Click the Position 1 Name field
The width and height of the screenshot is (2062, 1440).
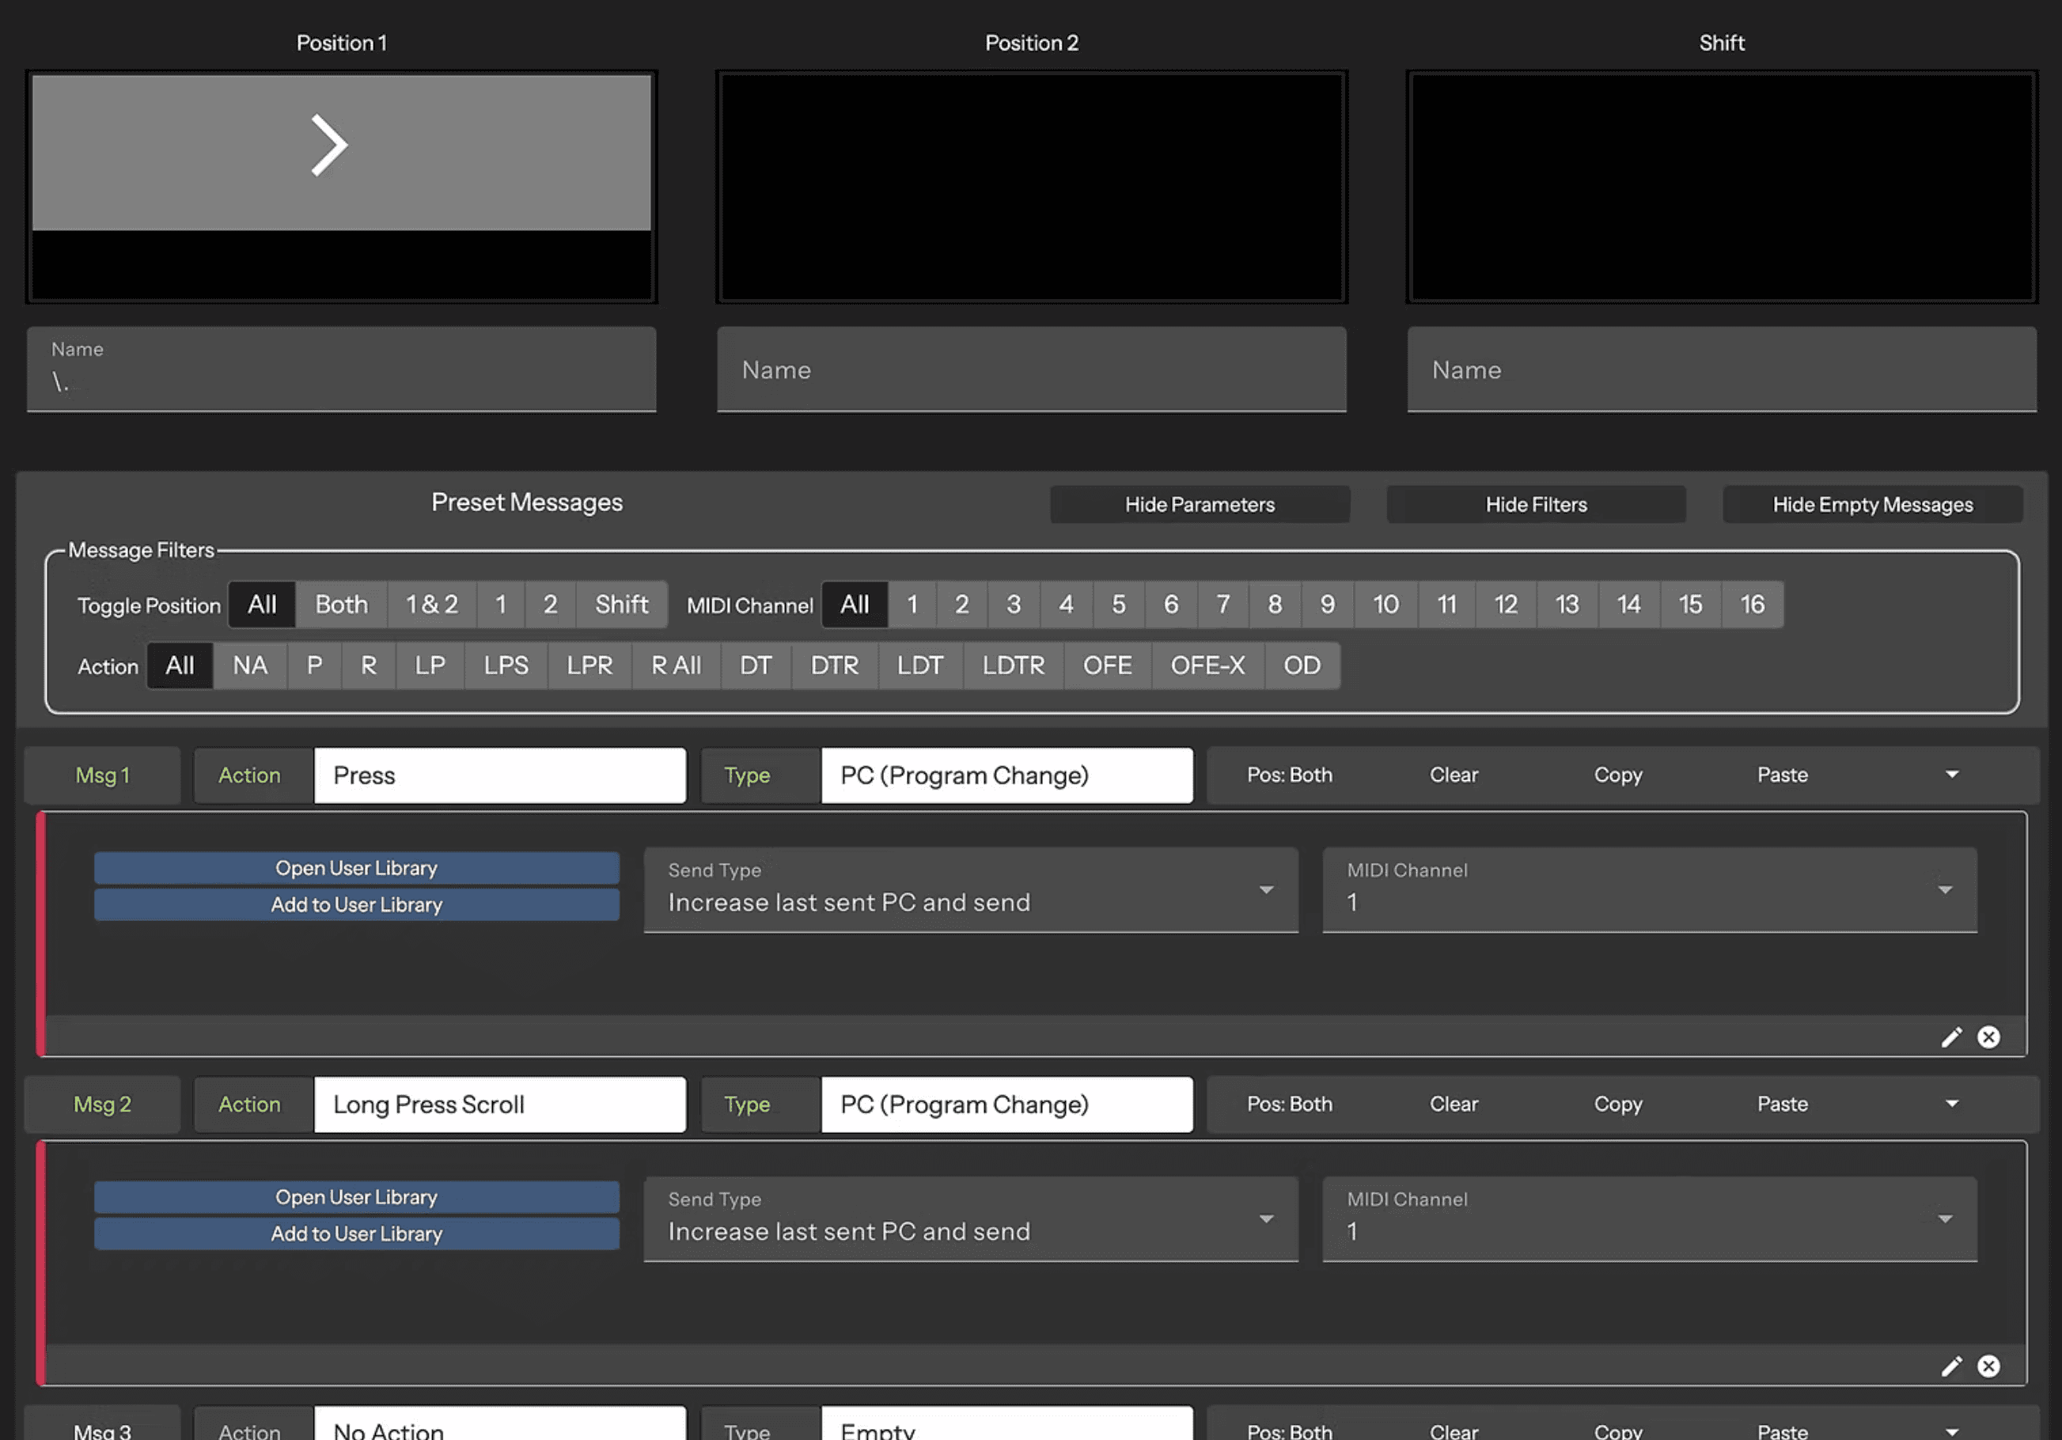[x=341, y=369]
